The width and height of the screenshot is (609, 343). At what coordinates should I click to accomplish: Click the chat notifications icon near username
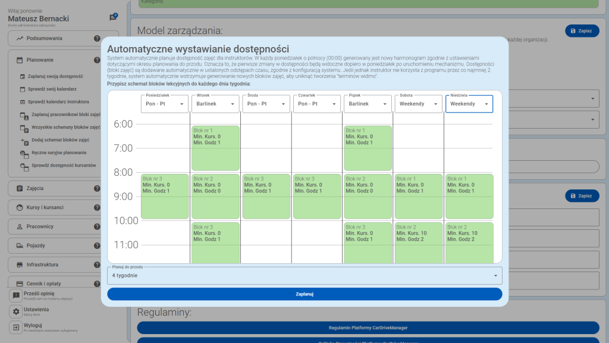click(x=113, y=18)
